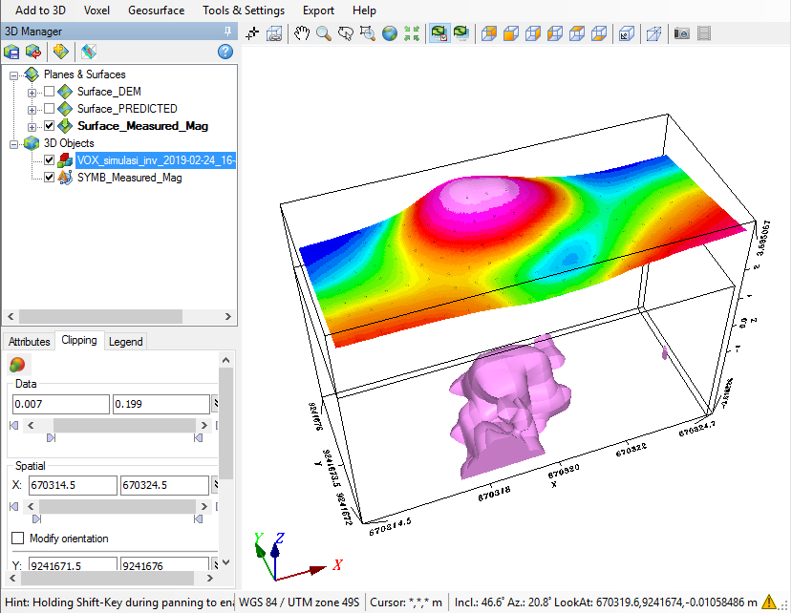Check the Surface_PREDICTED layer box
This screenshot has width=792, height=613.
pos(49,109)
